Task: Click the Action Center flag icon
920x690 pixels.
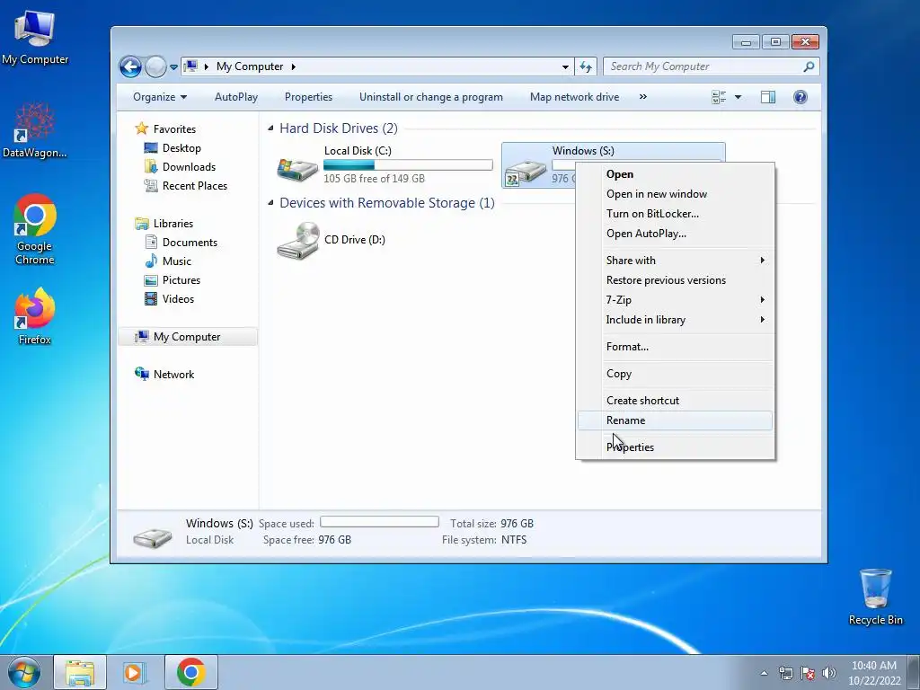Action: tap(808, 673)
